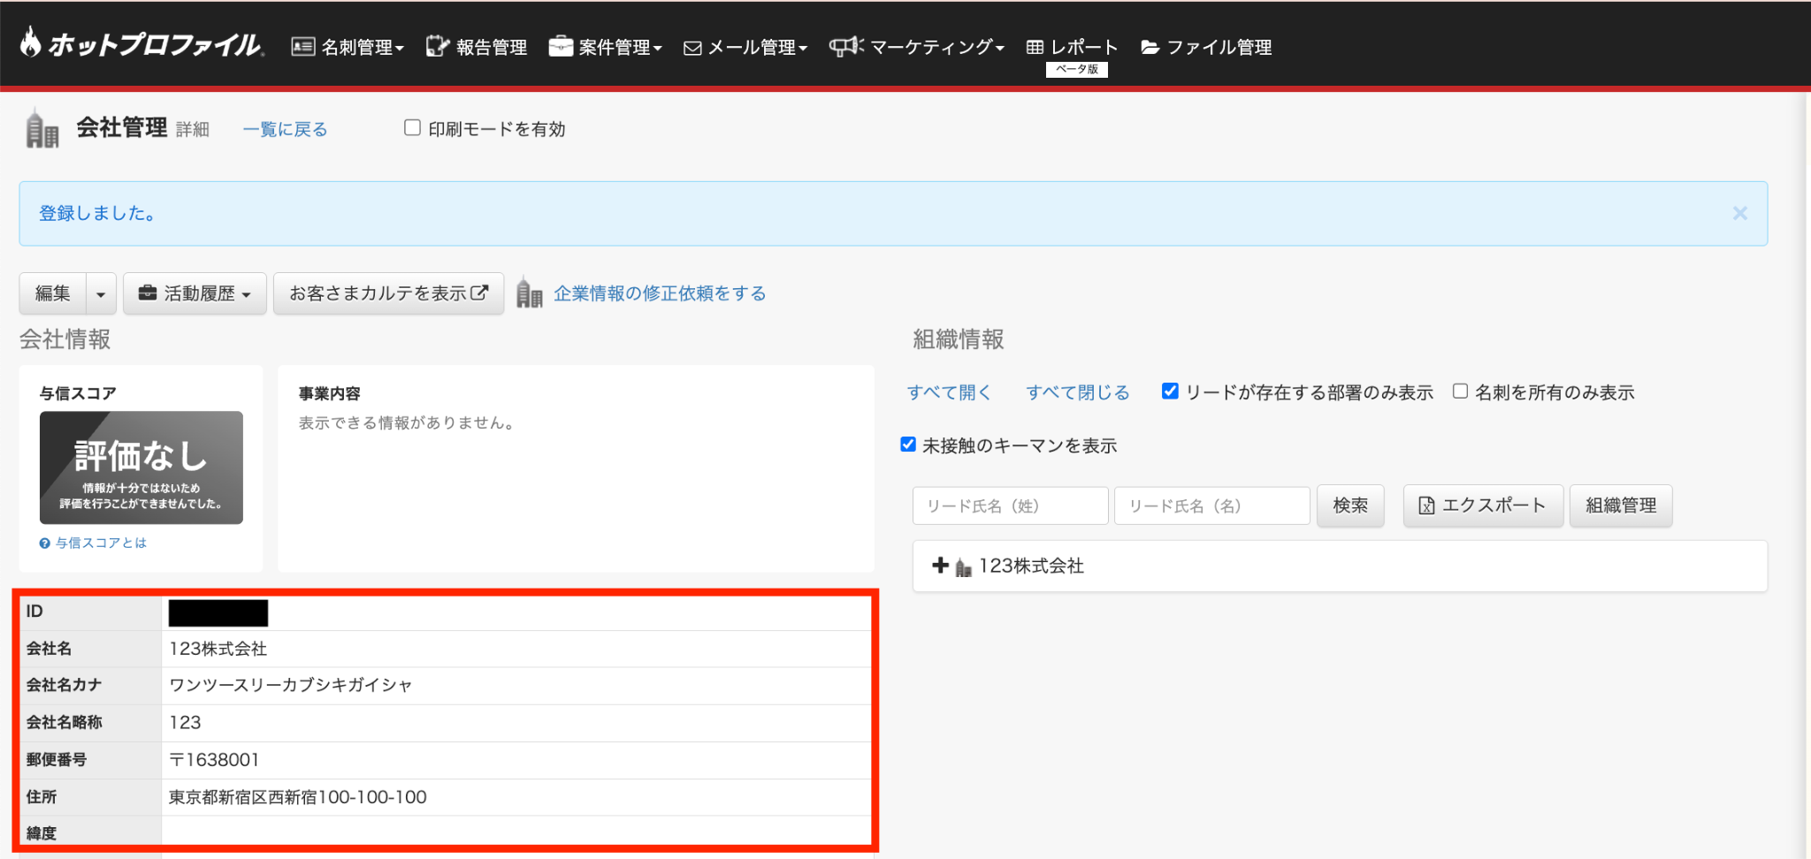The height and width of the screenshot is (859, 1811).
Task: Click the briefcase icon beside 案件管理
Action: (x=561, y=46)
